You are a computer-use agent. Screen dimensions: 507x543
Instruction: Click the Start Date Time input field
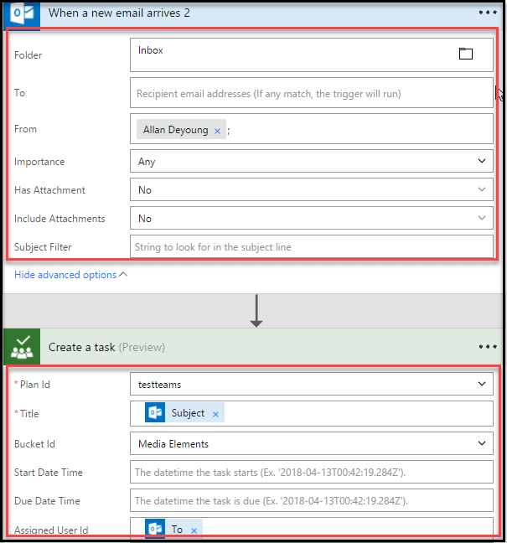tap(312, 472)
